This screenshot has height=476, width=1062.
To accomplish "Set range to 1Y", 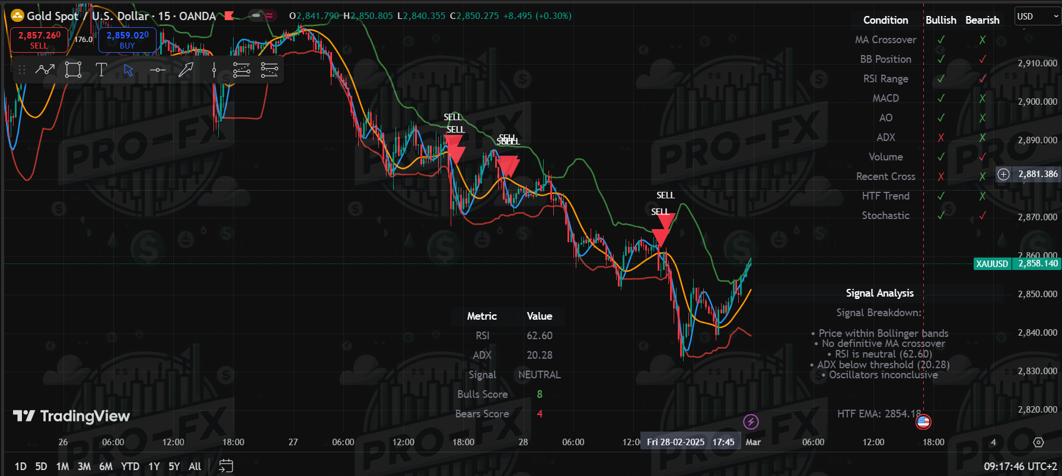I will coord(154,467).
